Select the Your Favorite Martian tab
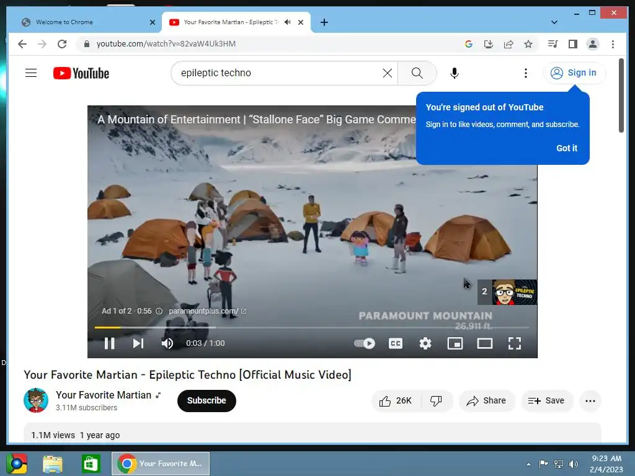The image size is (635, 476). click(232, 22)
